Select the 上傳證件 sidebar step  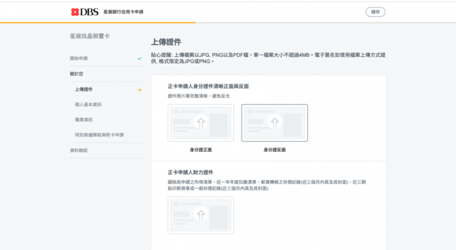106,89
